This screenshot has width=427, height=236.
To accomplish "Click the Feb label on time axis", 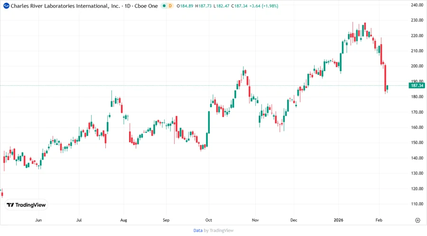I will tap(379, 220).
